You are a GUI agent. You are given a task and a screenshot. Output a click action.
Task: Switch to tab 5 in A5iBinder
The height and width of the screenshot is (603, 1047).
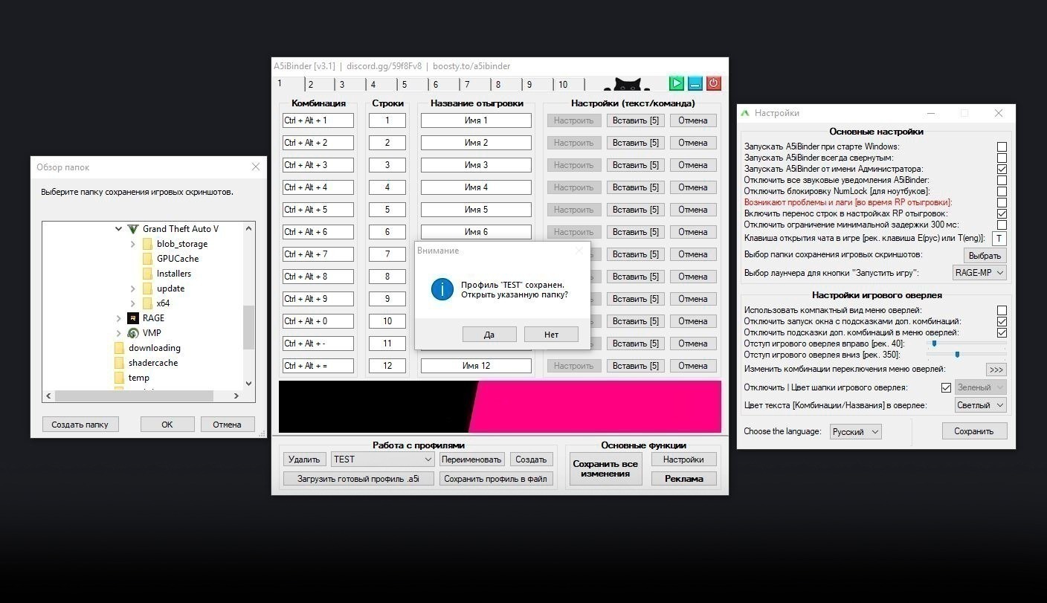pos(413,85)
